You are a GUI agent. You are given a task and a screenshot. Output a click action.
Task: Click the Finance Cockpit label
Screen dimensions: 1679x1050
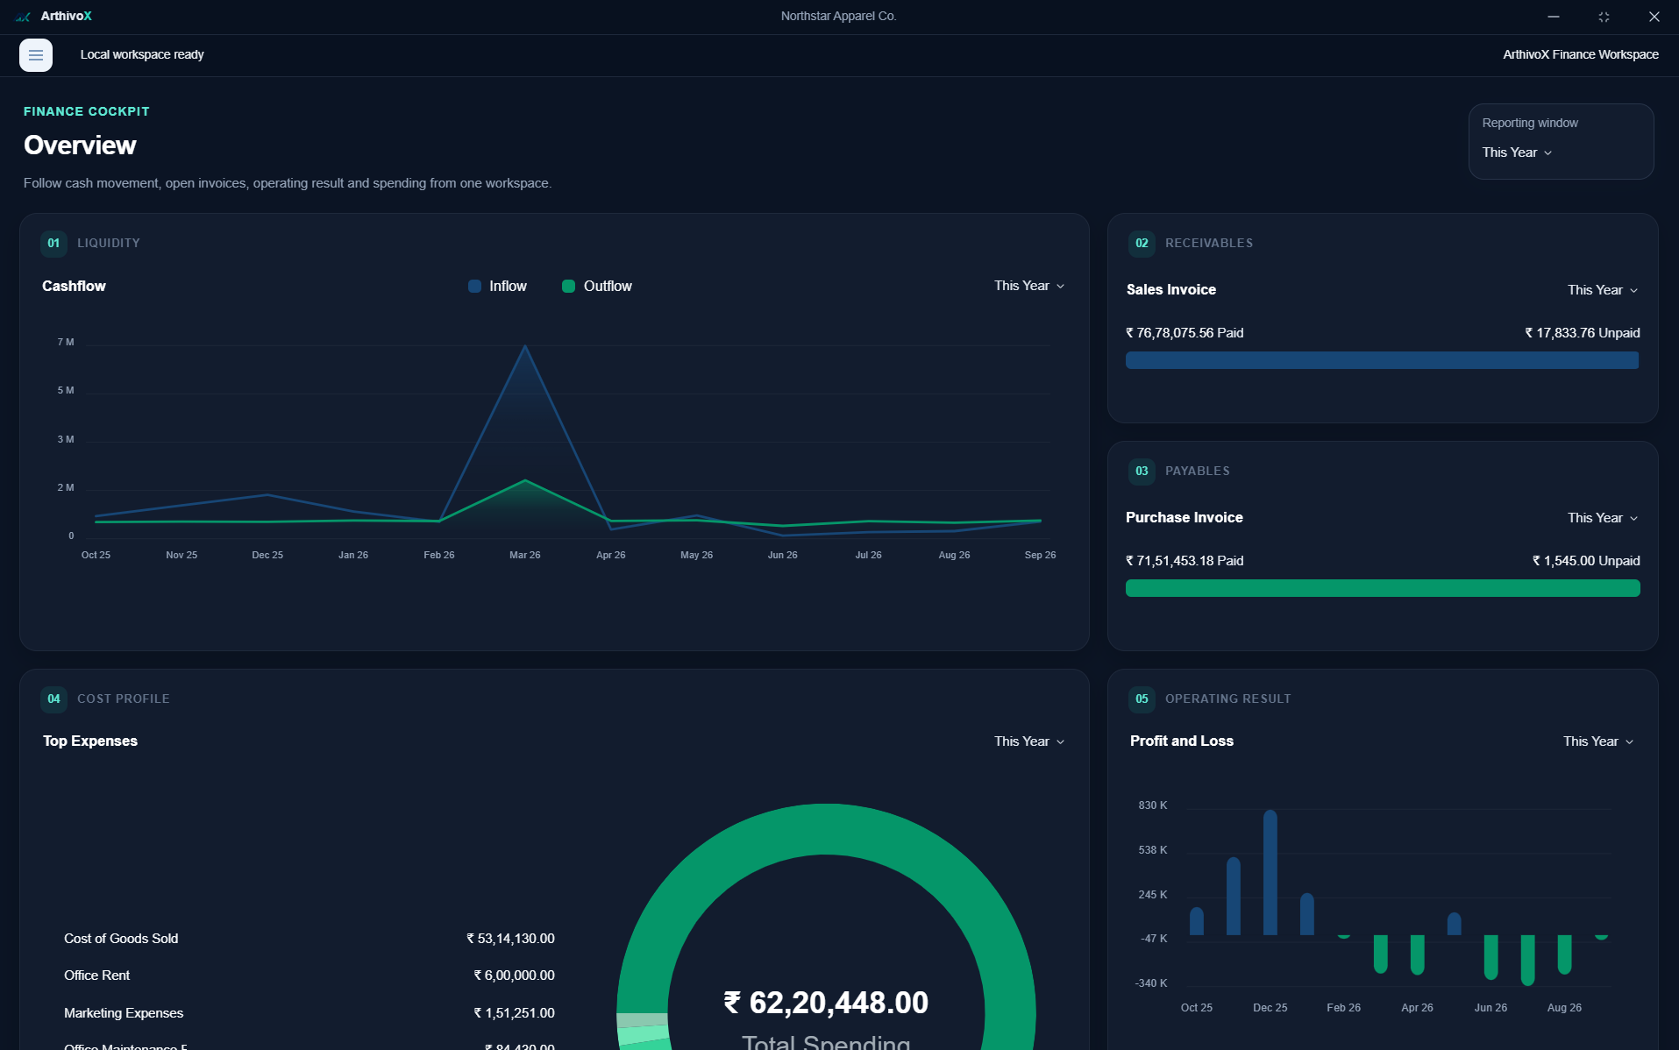point(86,111)
